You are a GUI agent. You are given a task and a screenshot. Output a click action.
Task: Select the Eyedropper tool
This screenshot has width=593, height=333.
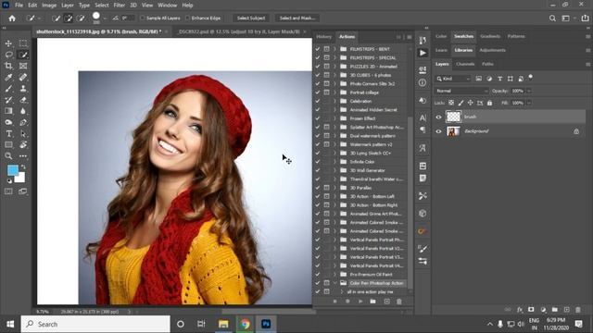(x=8, y=78)
